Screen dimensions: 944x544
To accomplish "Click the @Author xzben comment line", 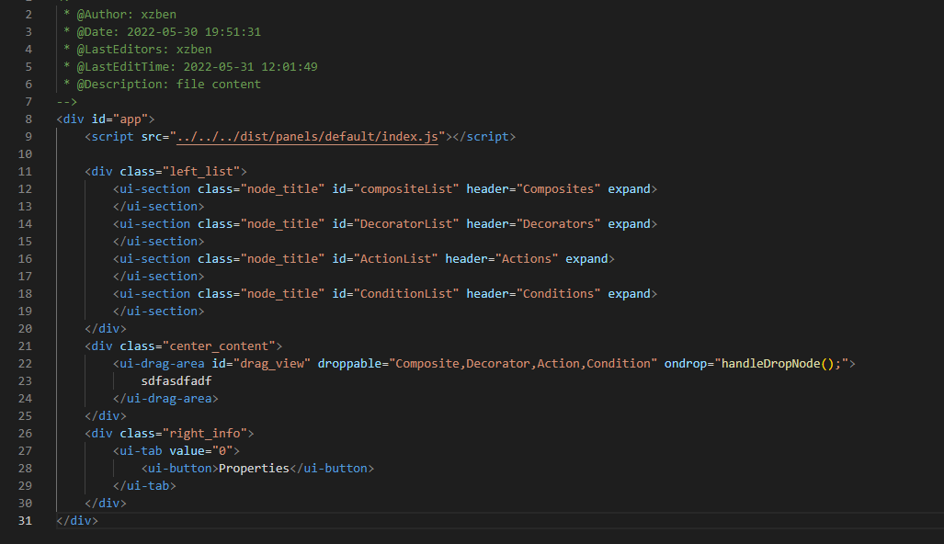I will coord(119,15).
